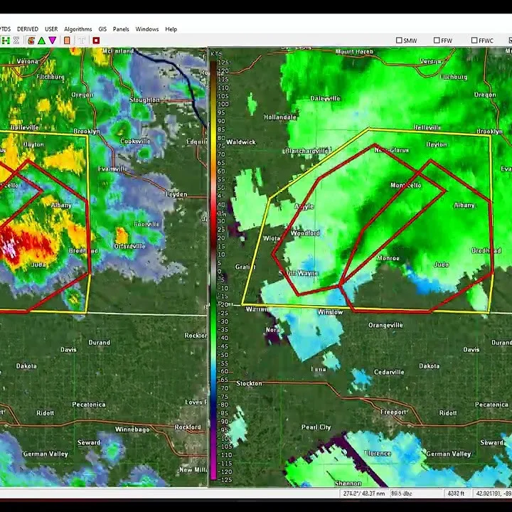
Task: Click the dark red square icon
Action: tap(96, 41)
